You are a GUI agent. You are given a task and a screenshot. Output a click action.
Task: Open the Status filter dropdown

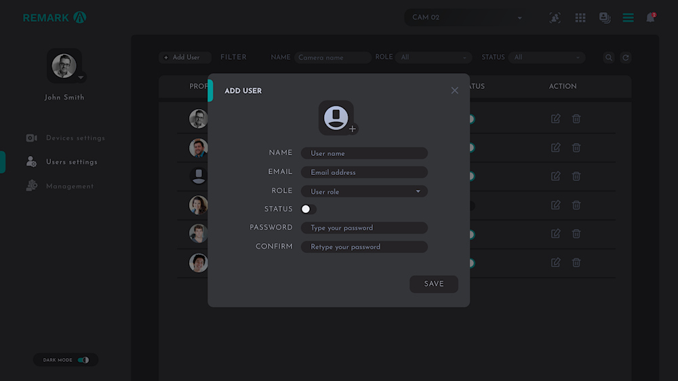click(x=546, y=58)
